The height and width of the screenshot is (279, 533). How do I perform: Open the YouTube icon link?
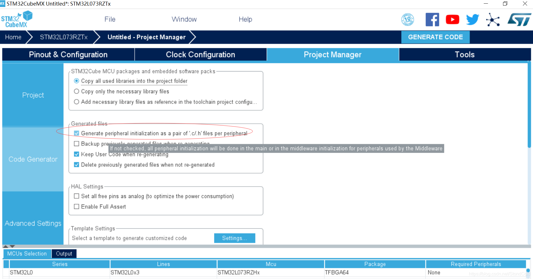(452, 20)
